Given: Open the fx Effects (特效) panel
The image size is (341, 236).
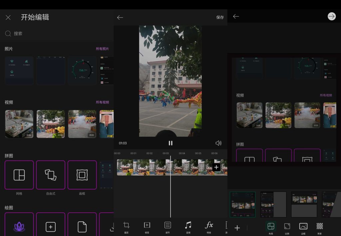Looking at the screenshot, I should click(209, 227).
